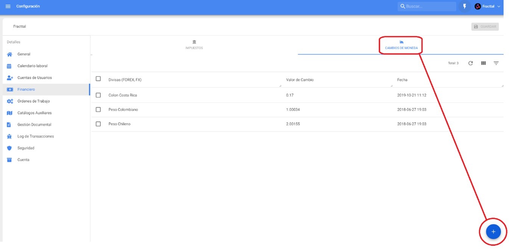Click the Guardar save button
Image resolution: width=510 pixels, height=250 pixels.
point(485,27)
